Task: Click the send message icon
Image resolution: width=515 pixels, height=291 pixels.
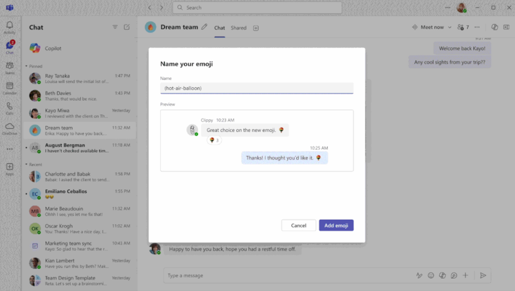Action: coord(484,275)
